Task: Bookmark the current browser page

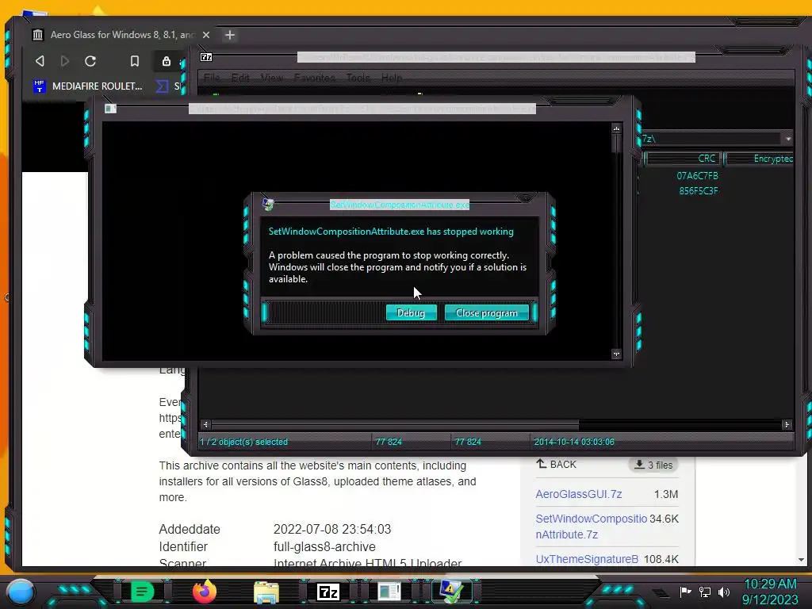Action: pos(135,61)
